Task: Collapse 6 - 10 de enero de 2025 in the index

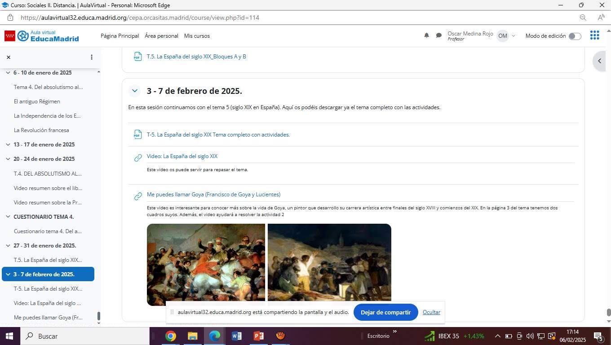Action: 8,72
